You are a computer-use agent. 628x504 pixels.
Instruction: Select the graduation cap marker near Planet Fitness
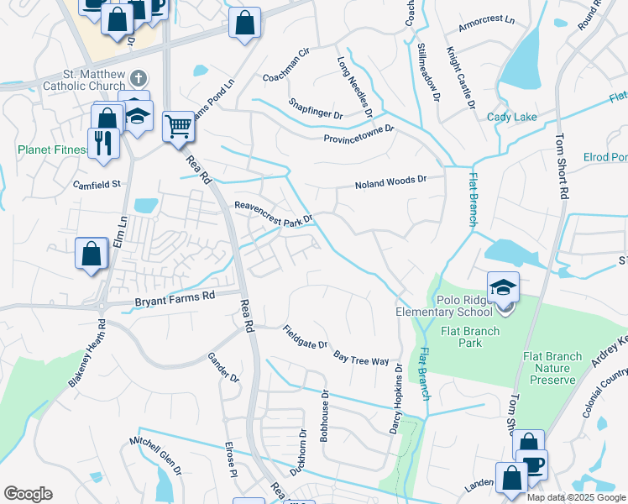coord(138,117)
